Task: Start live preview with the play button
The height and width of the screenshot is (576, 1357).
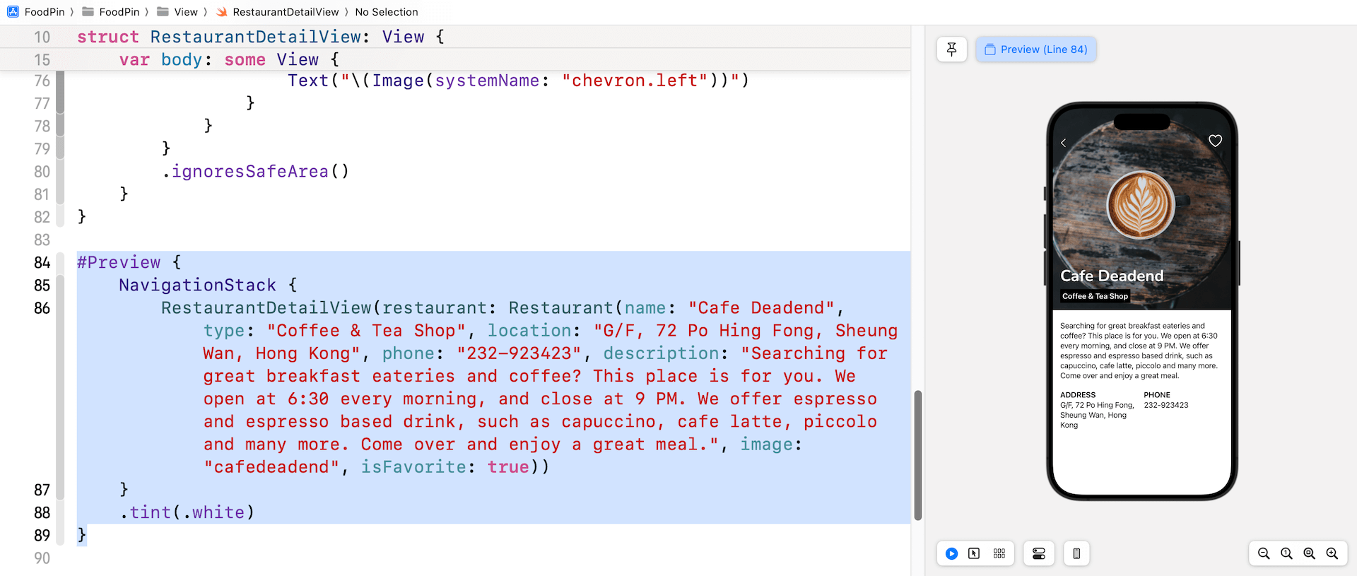Action: point(951,553)
